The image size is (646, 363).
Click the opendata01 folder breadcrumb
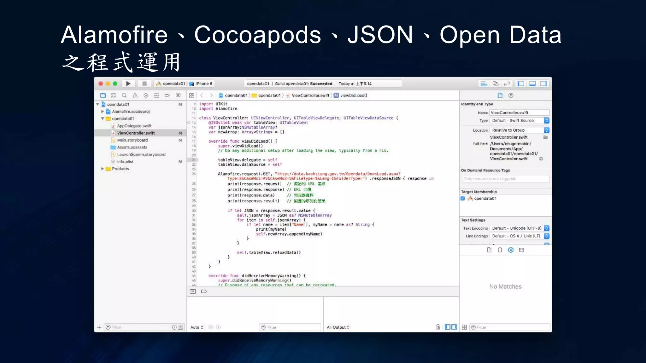[x=266, y=95]
